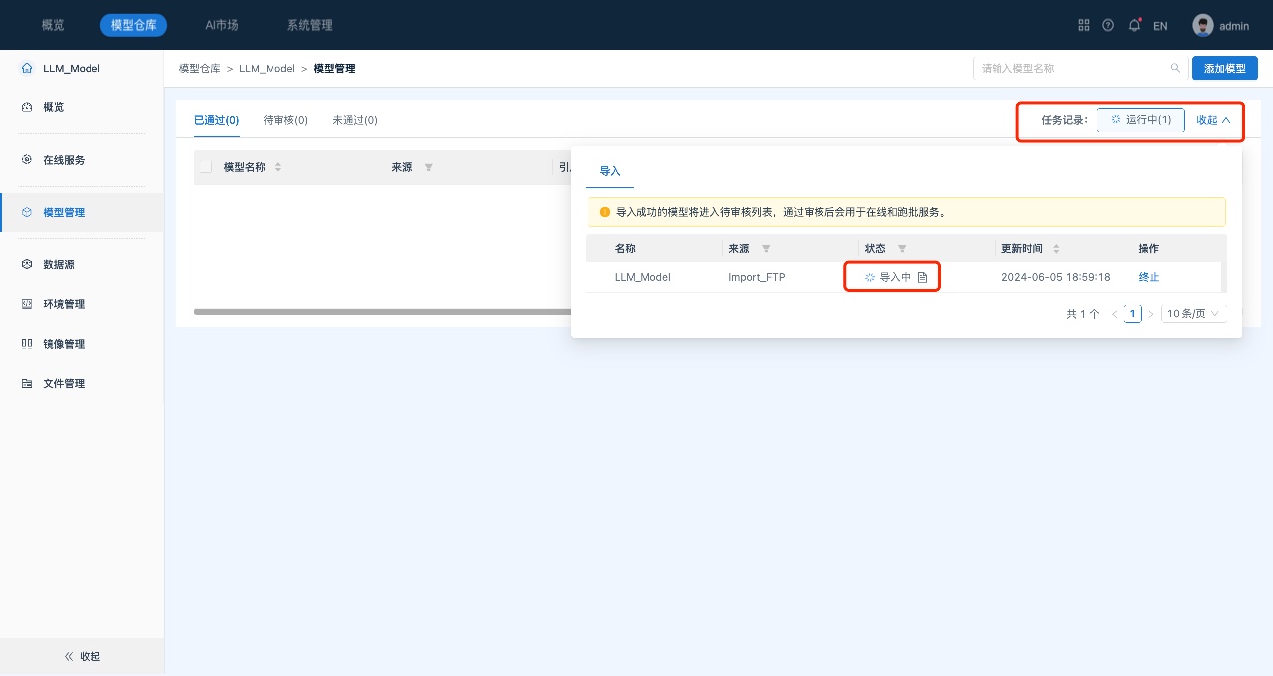Click the apps grid icon in header

point(1084,25)
